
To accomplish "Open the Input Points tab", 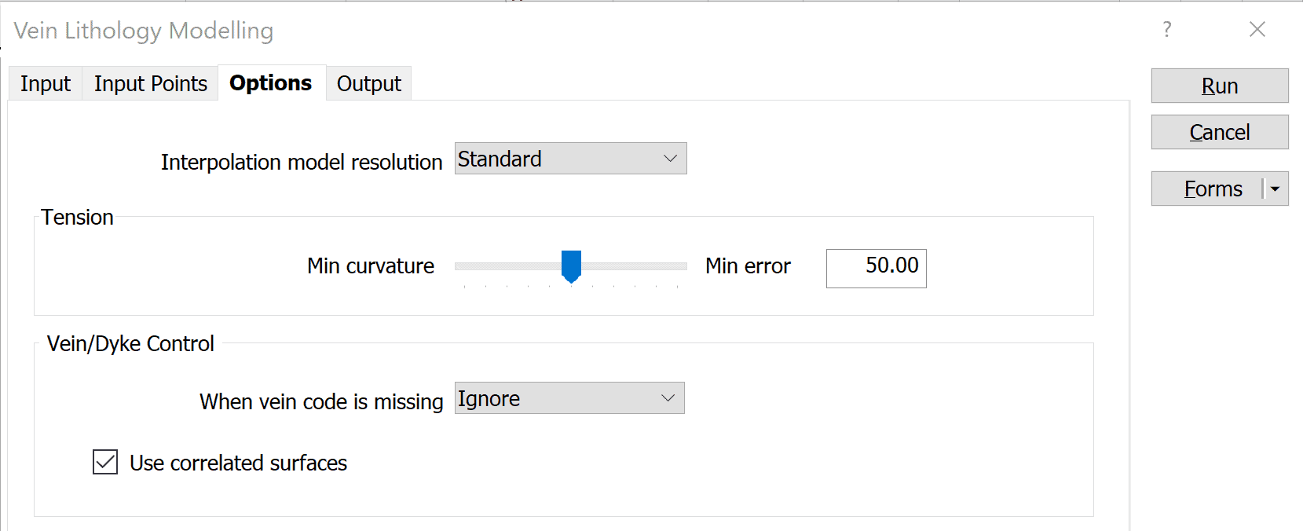I will click(150, 83).
